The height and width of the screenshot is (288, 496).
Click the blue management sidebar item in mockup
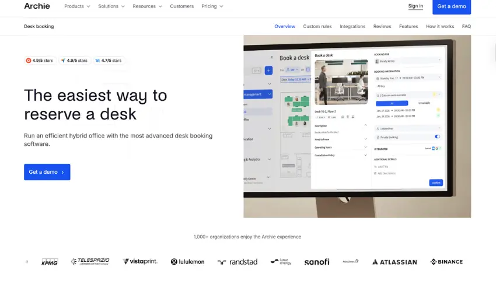point(258,94)
